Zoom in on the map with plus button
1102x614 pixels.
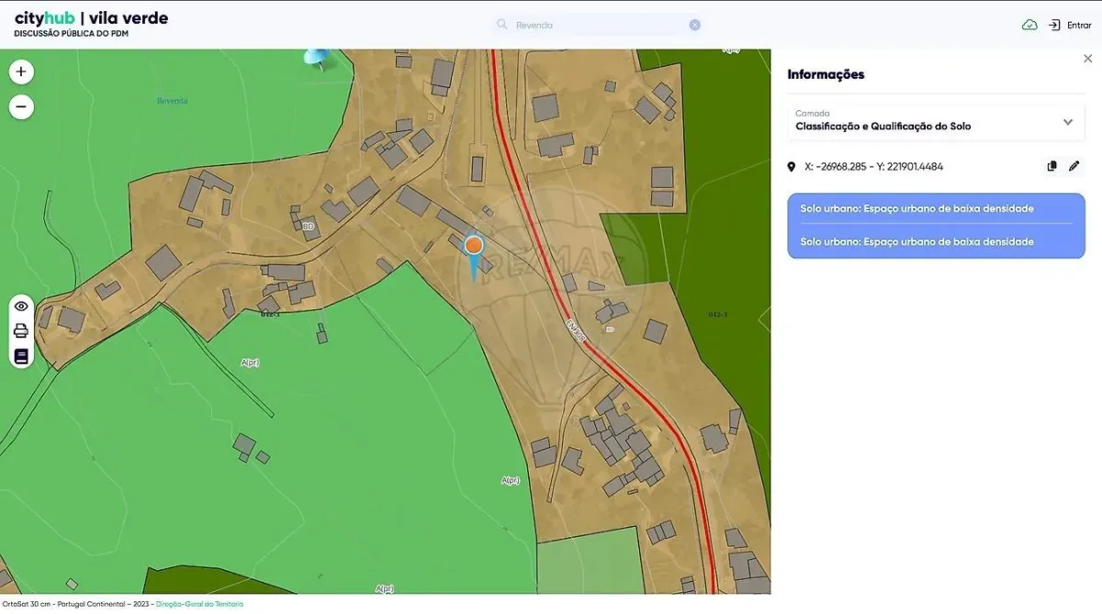click(x=21, y=72)
